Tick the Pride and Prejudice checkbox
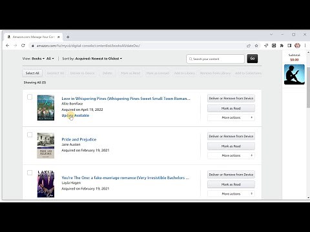This screenshot has width=310, height=232. (x=30, y=135)
